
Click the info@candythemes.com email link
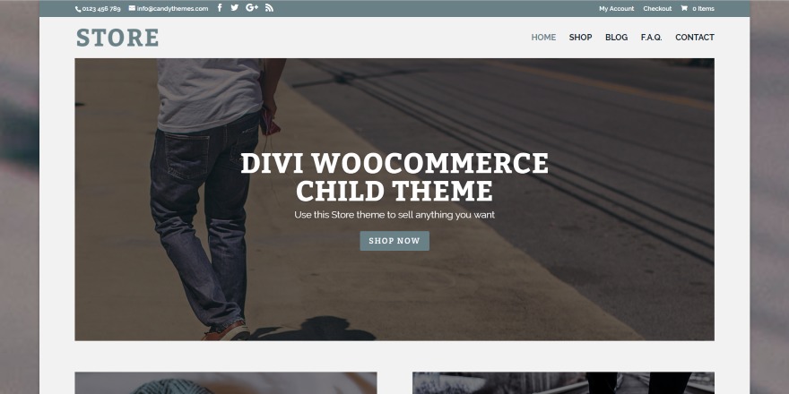tap(172, 9)
